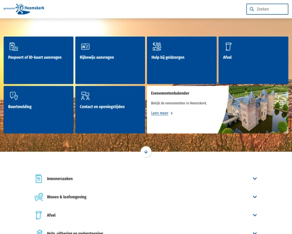Click the driving licence card icon
Screen dimensions: 292x234
[x=85, y=46]
